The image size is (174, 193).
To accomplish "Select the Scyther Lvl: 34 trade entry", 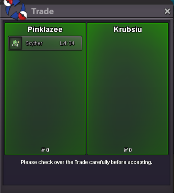I will pyautogui.click(x=45, y=43).
